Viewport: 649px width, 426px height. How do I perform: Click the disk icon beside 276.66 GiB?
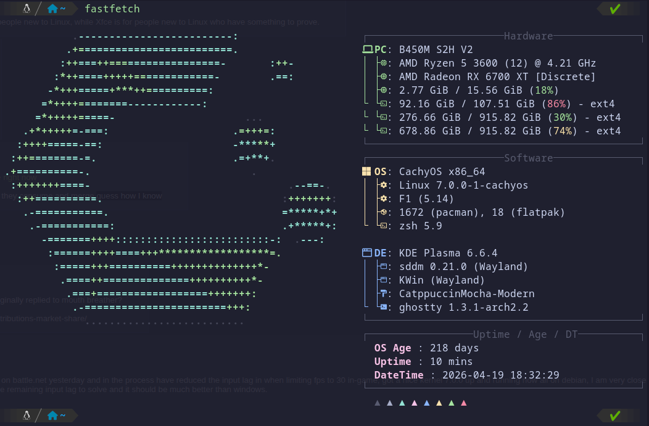384,118
